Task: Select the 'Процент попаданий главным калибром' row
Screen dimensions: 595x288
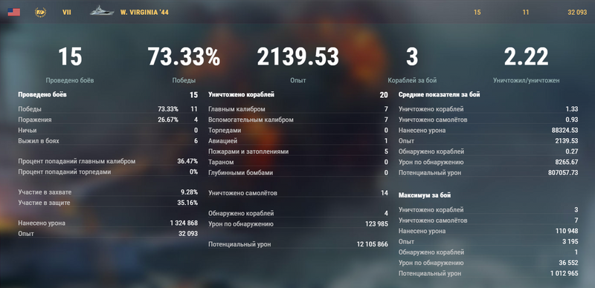Action: pyautogui.click(x=108, y=161)
